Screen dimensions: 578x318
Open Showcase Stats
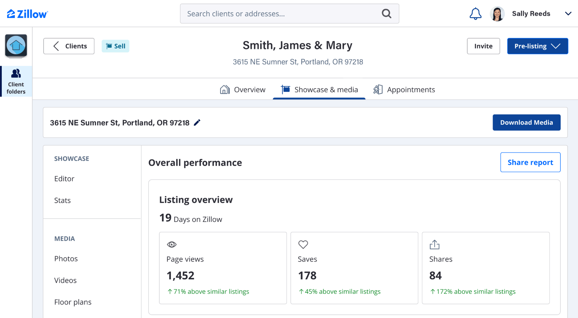(62, 200)
